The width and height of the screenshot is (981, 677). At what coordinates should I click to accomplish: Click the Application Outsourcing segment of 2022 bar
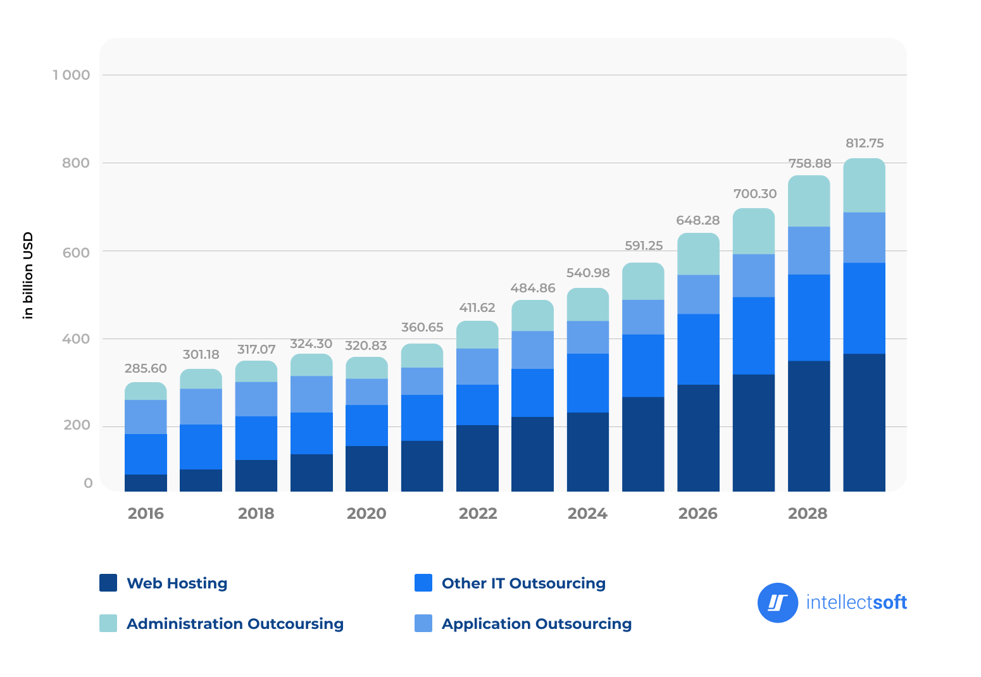(477, 366)
